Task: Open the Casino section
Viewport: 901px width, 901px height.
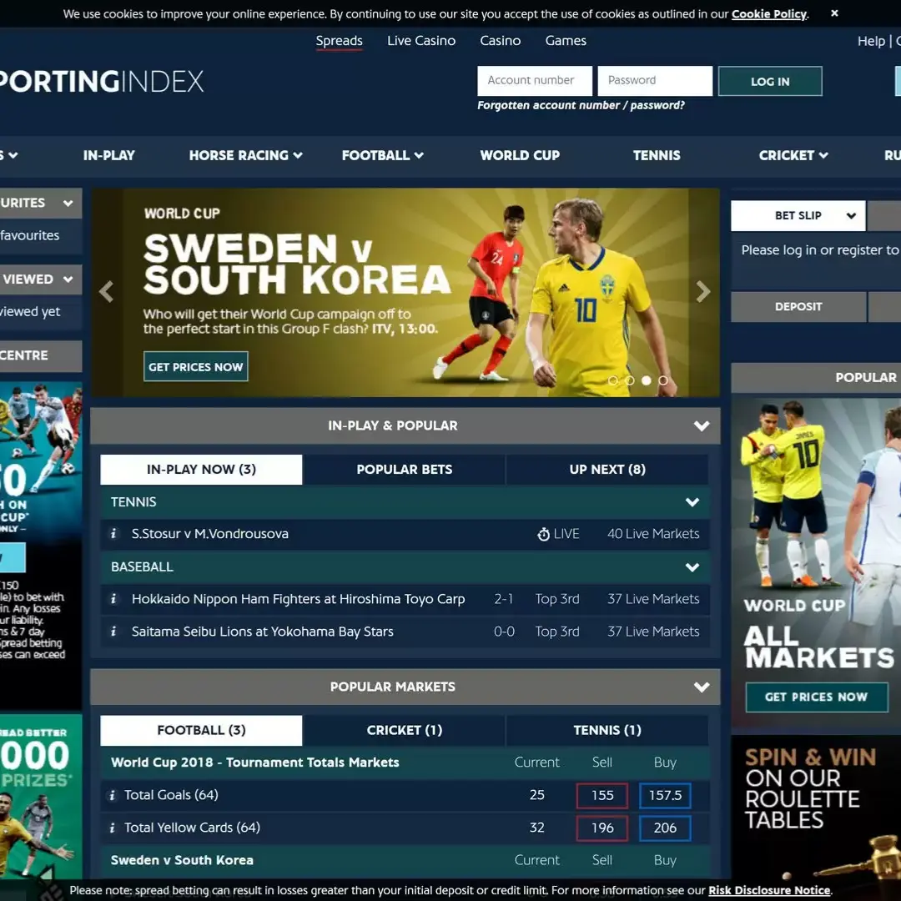Action: click(500, 41)
